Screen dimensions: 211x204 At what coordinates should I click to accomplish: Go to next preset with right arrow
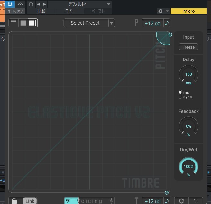tap(44, 4)
